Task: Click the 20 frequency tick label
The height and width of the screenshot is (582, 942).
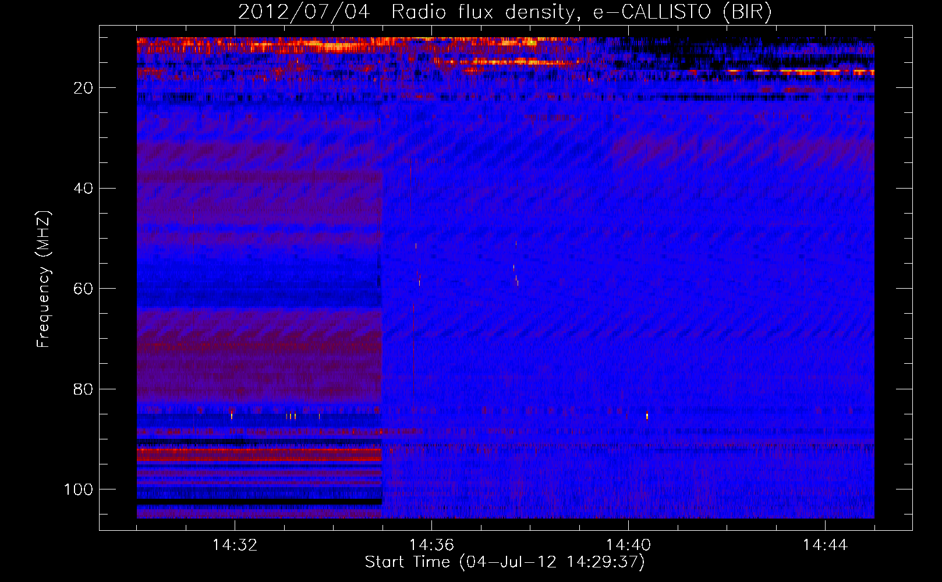Action: pos(83,88)
